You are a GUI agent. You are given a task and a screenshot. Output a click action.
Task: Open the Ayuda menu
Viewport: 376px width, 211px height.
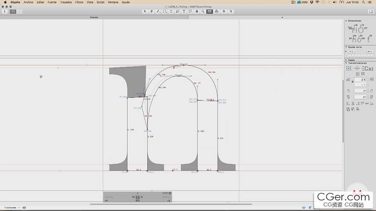(x=126, y=2)
